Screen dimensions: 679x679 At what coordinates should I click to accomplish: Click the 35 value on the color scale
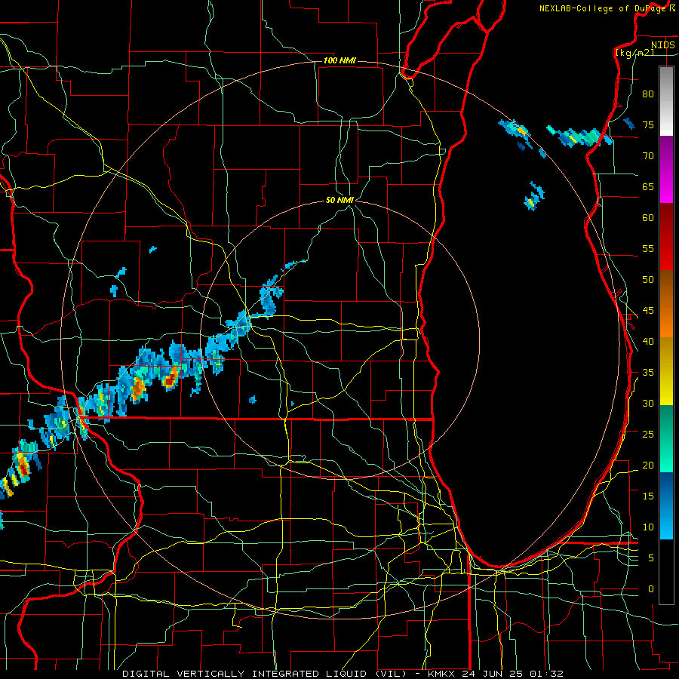[648, 373]
